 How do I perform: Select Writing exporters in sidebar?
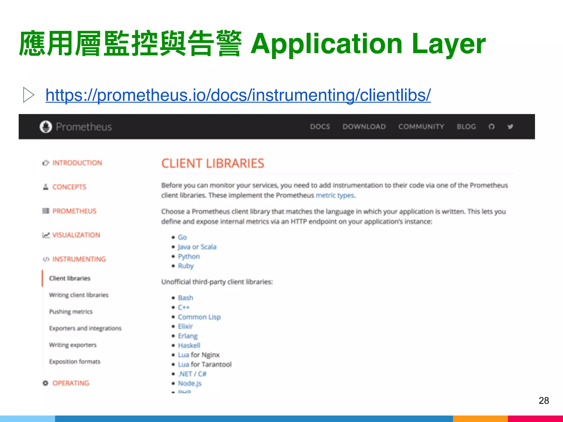point(73,345)
